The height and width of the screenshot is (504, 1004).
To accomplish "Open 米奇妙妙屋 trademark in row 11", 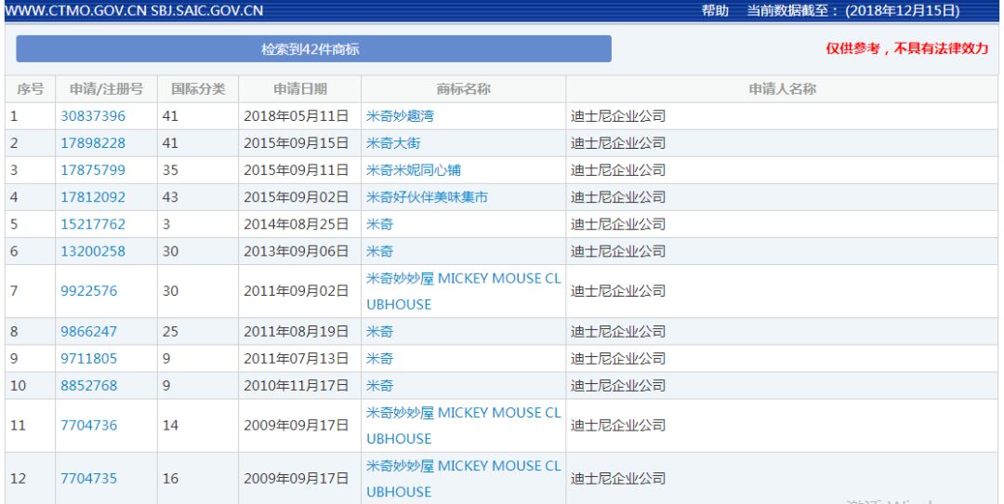I will pyautogui.click(x=464, y=425).
